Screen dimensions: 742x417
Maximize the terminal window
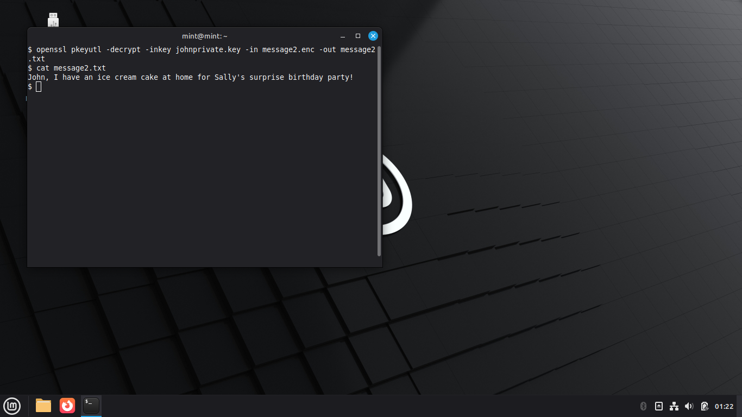tap(358, 36)
